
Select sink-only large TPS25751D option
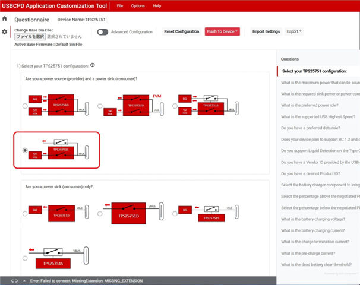click(100, 214)
